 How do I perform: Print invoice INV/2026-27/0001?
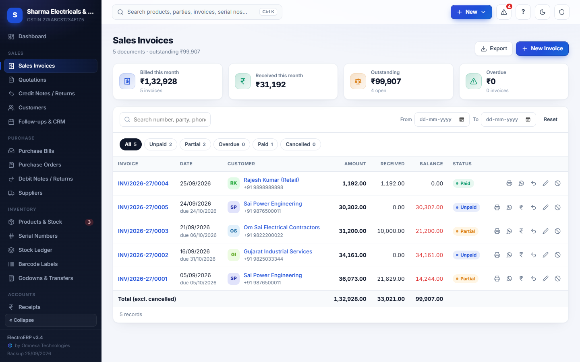click(x=497, y=279)
